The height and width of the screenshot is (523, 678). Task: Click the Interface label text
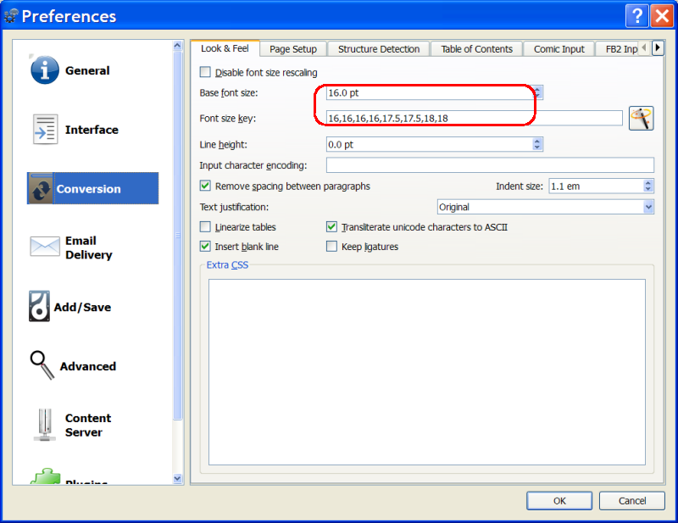click(92, 130)
